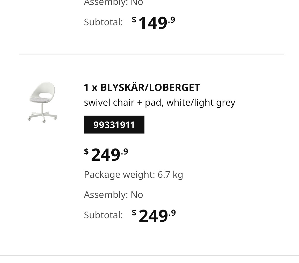Click the chair's $249.9 subtotal amount
The width and height of the screenshot is (299, 263).
pos(154,216)
